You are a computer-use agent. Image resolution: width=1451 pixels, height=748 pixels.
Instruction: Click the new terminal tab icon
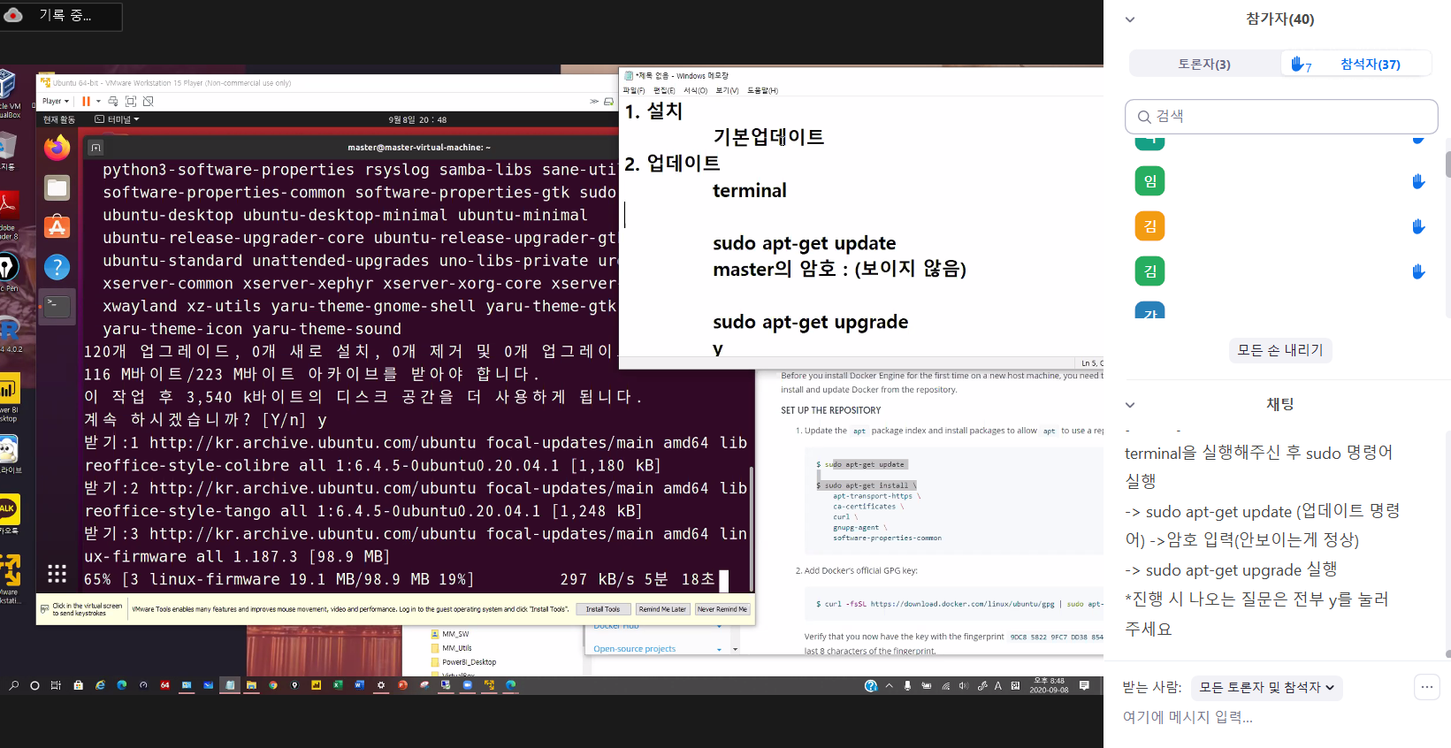click(x=95, y=148)
